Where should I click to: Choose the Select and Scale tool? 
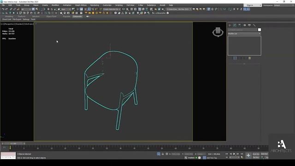click(55, 9)
